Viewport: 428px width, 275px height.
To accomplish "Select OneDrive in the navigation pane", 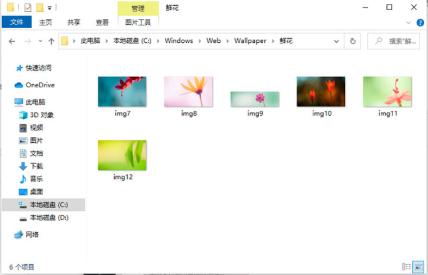I will click(40, 85).
